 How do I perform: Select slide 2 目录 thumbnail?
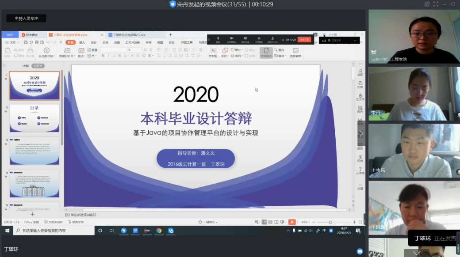[x=34, y=118]
